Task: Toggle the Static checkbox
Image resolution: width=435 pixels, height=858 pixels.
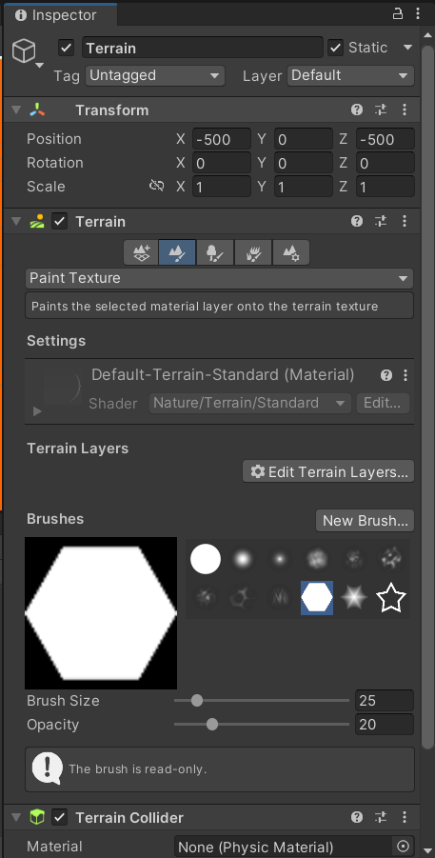Action: 335,48
